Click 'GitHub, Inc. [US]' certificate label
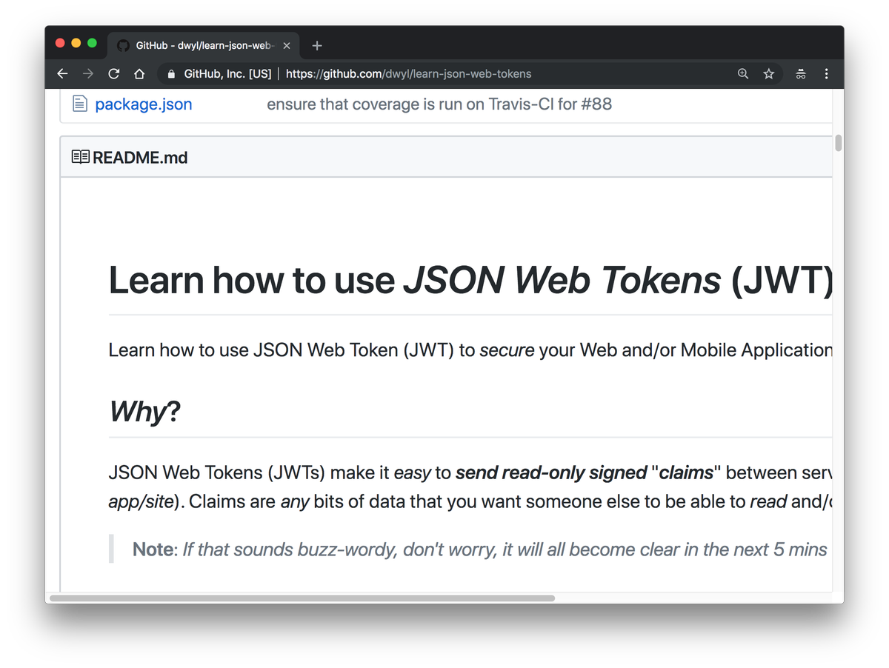 227,74
